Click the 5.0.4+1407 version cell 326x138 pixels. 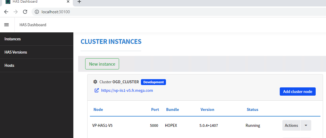(x=208, y=126)
